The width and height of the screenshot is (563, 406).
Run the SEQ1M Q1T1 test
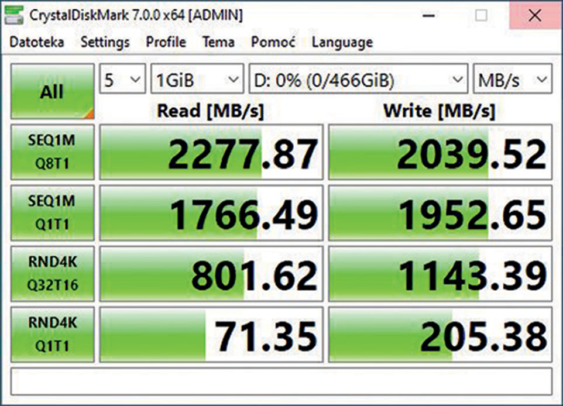pos(53,212)
